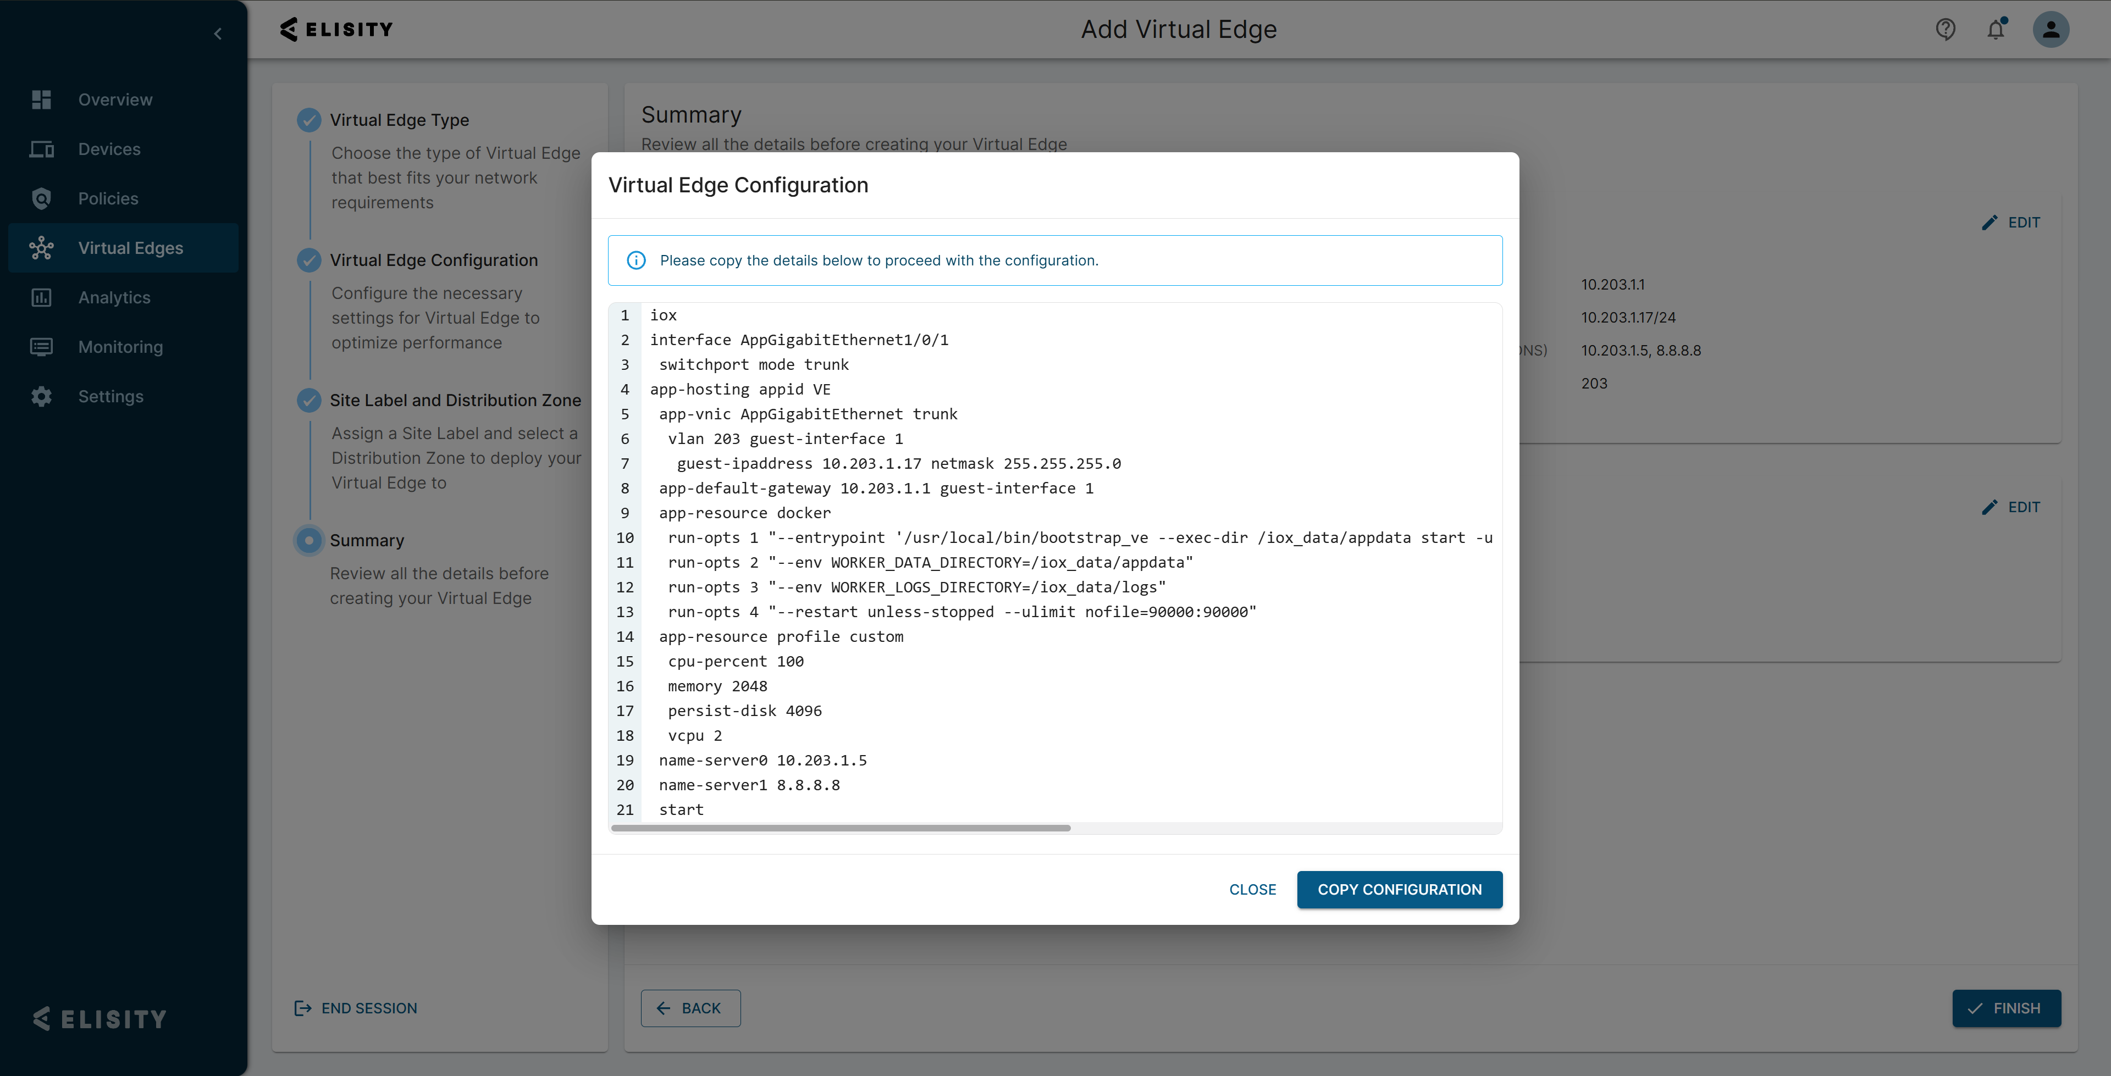Click the 'start' config line
Viewport: 2111px width, 1076px height.
[682, 809]
